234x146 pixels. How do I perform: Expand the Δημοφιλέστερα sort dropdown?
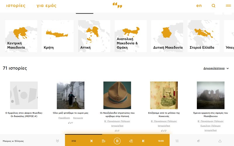pos(216,68)
